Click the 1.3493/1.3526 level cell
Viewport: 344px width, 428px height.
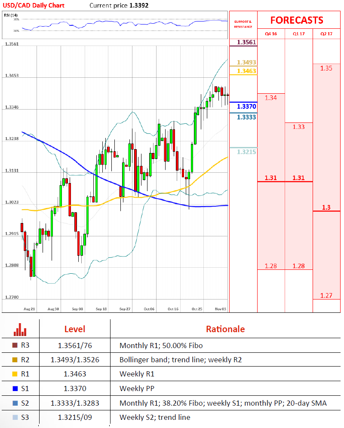[75, 360]
